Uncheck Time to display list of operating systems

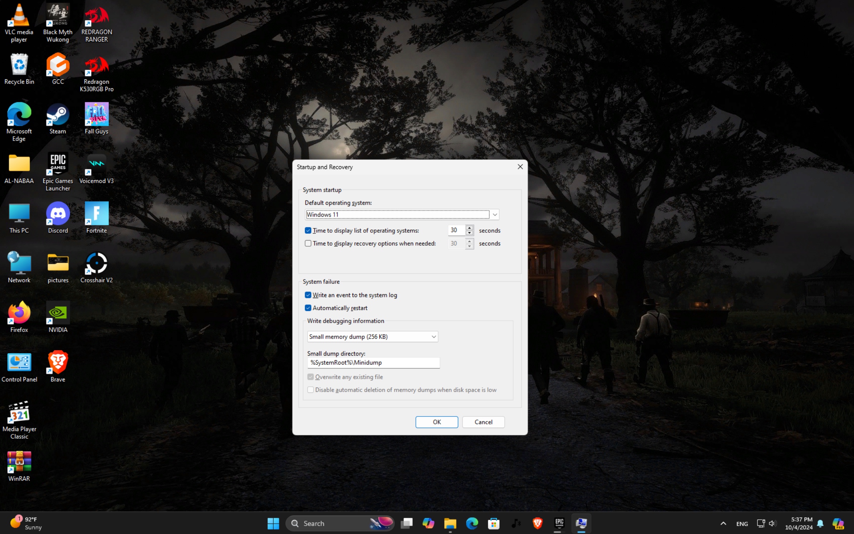308,231
